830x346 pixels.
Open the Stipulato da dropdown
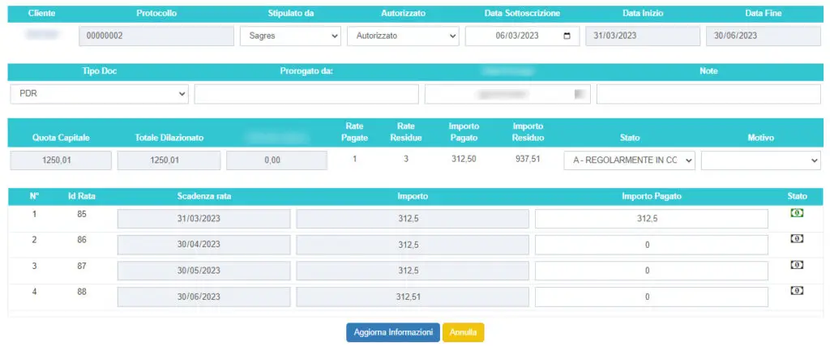291,36
